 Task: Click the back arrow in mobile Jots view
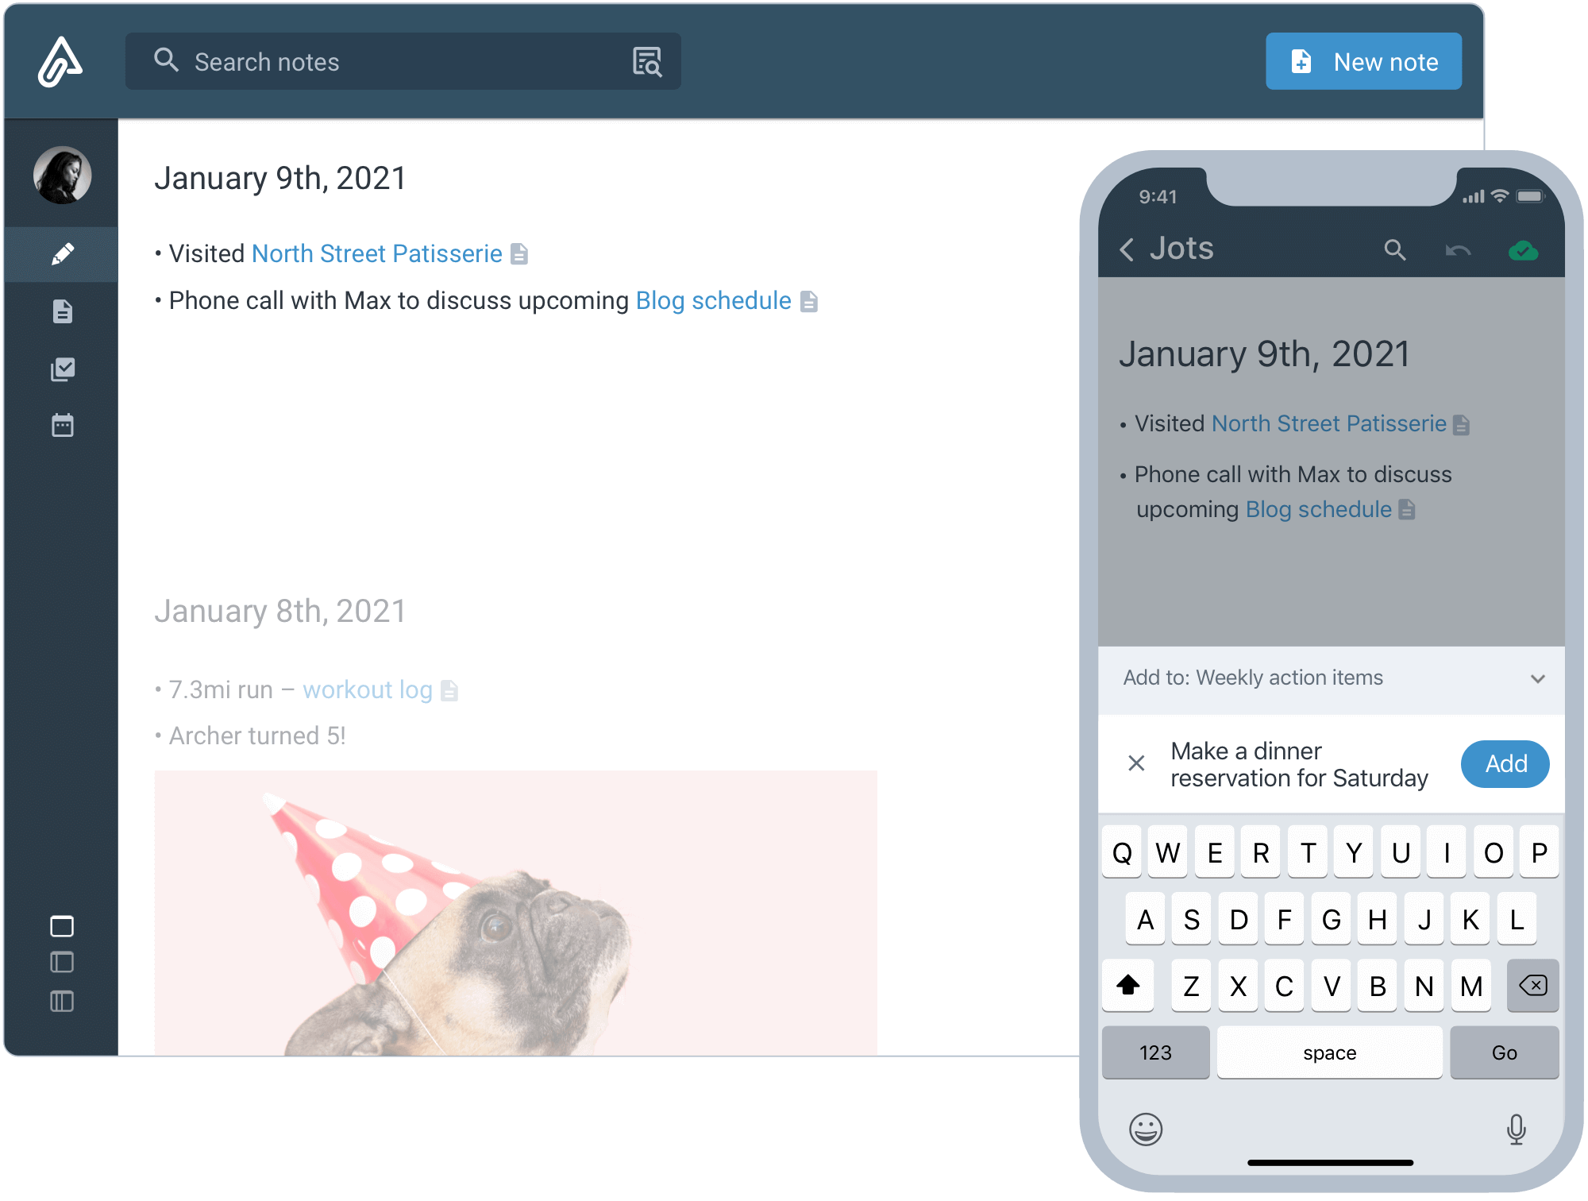point(1127,247)
